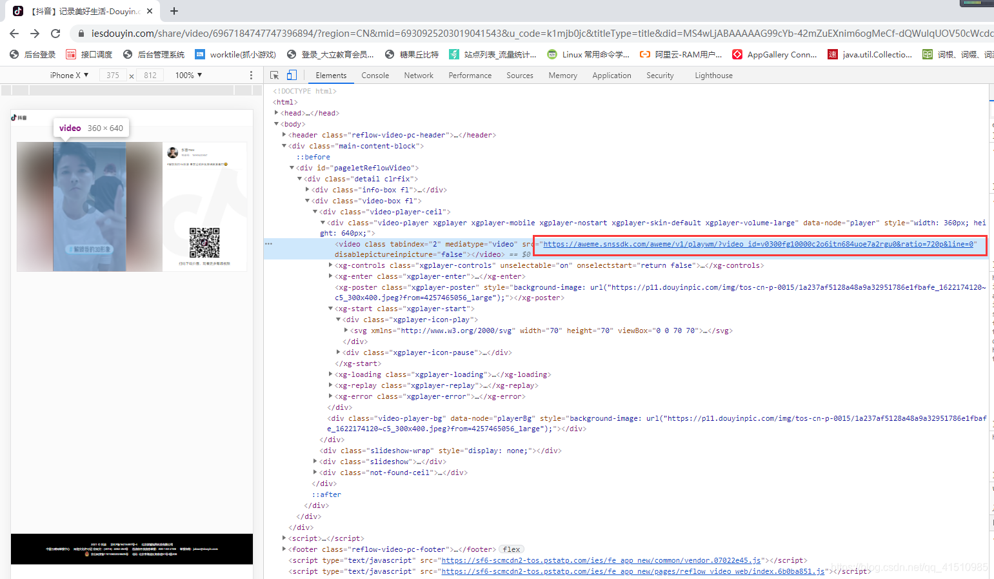This screenshot has height=579, width=994.
Task: Switch to the Elements tab
Action: point(331,76)
